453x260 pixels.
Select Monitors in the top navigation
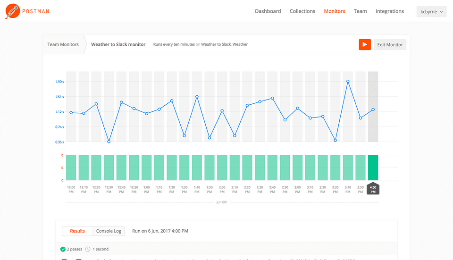tap(334, 11)
